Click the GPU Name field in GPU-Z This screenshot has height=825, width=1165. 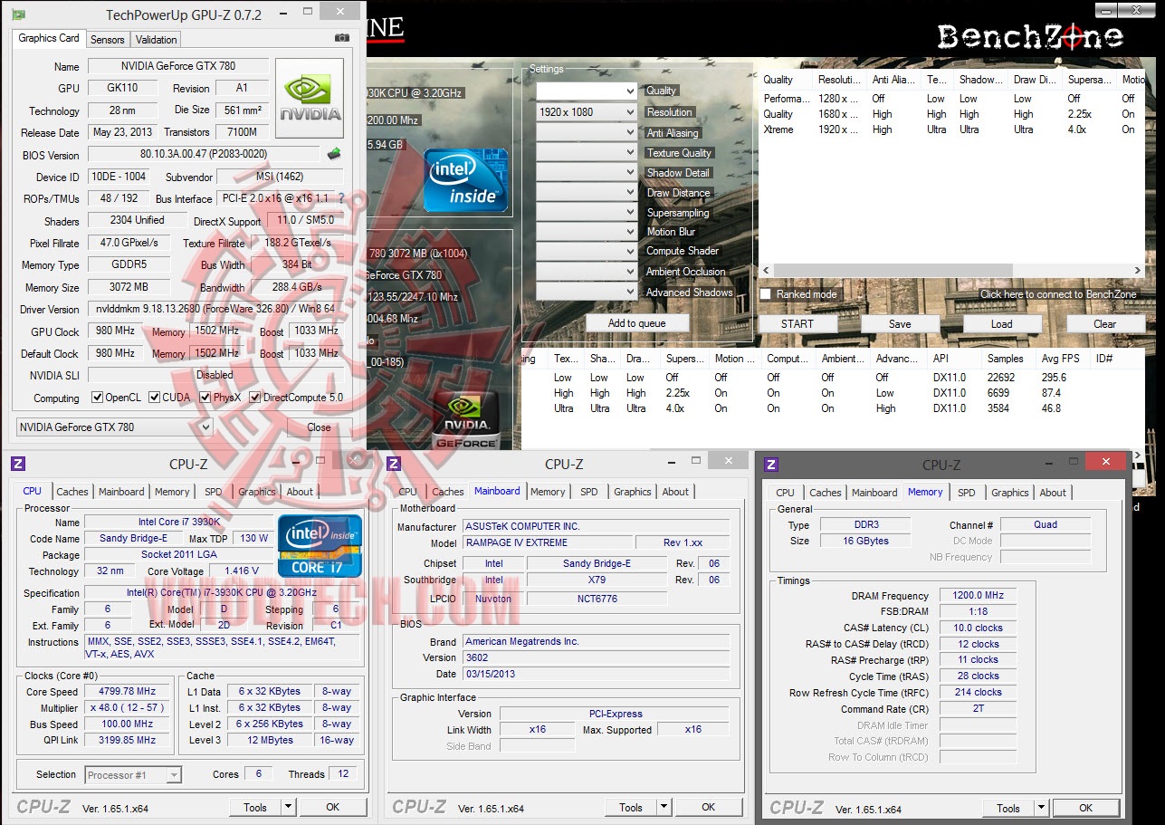pos(177,66)
